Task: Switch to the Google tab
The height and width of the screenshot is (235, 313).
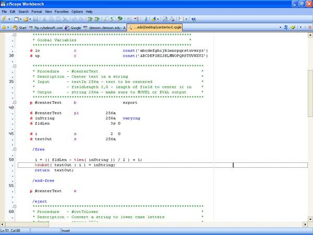Action: (x=73, y=28)
